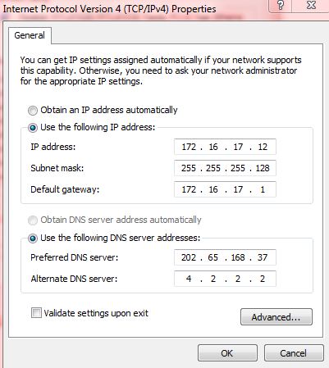Screen dimensions: 329x368
Task: Select Obtain an IP address automatically
Action: point(33,111)
